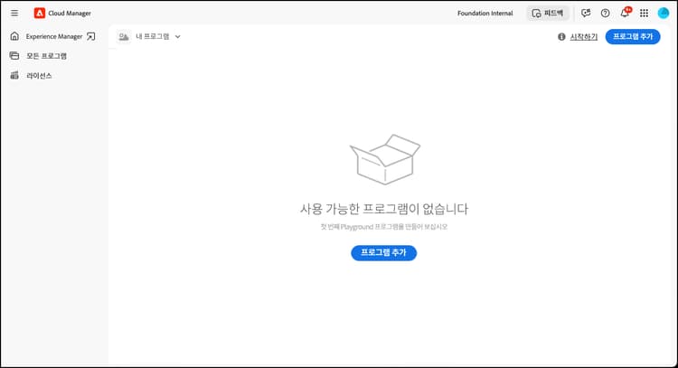Click the center 프로그램 추가 button
The width and height of the screenshot is (678, 368).
click(x=383, y=253)
